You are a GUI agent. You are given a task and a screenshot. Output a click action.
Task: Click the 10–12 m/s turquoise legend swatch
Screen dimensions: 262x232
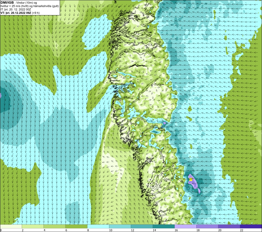pos(120,226)
